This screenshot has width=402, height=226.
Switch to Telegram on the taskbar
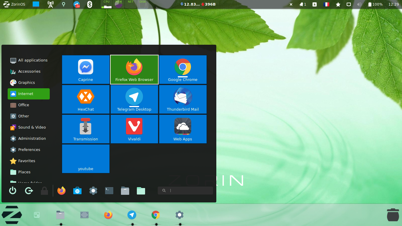132,215
